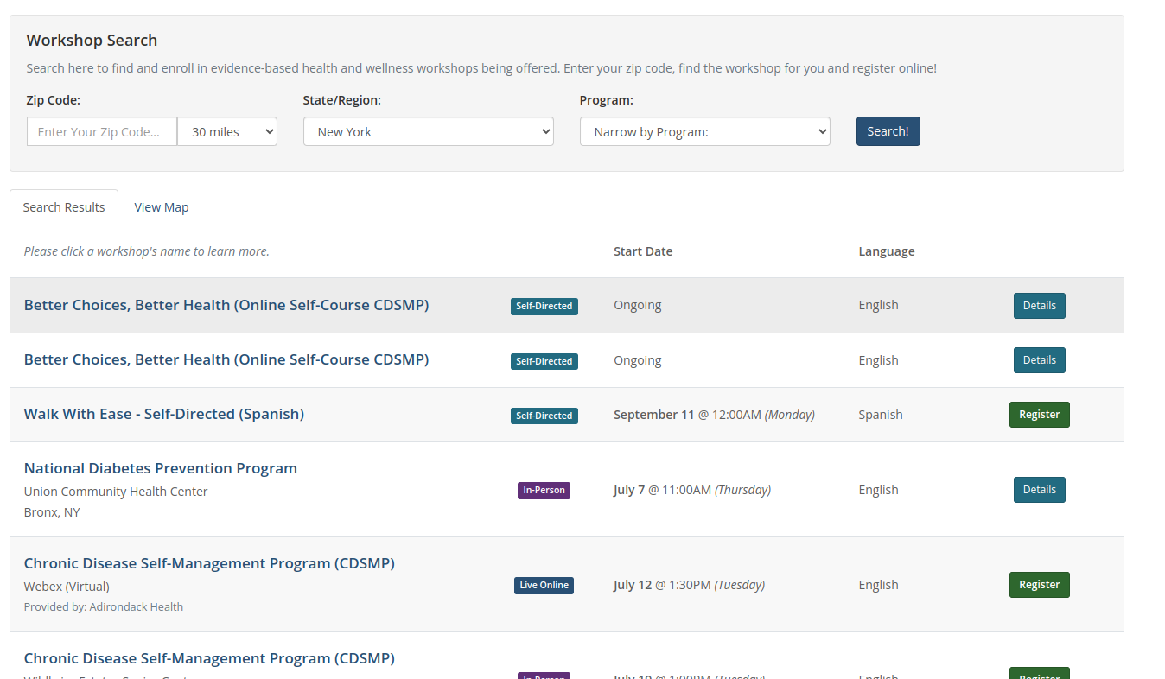1165x679 pixels.
Task: Open the State/Region dropdown set to New York
Action: 428,130
